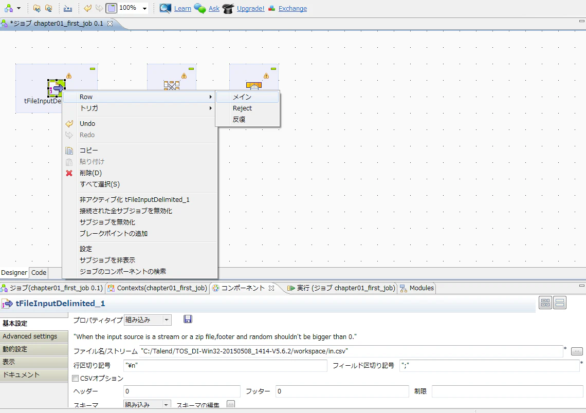Open the Learn link
Viewport: 586px width, 413px height.
click(183, 8)
